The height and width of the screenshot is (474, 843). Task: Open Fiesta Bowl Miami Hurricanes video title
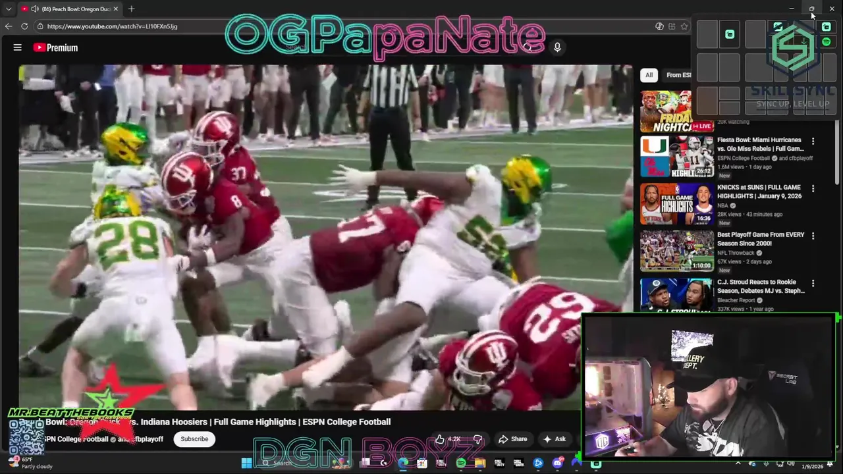(761, 144)
